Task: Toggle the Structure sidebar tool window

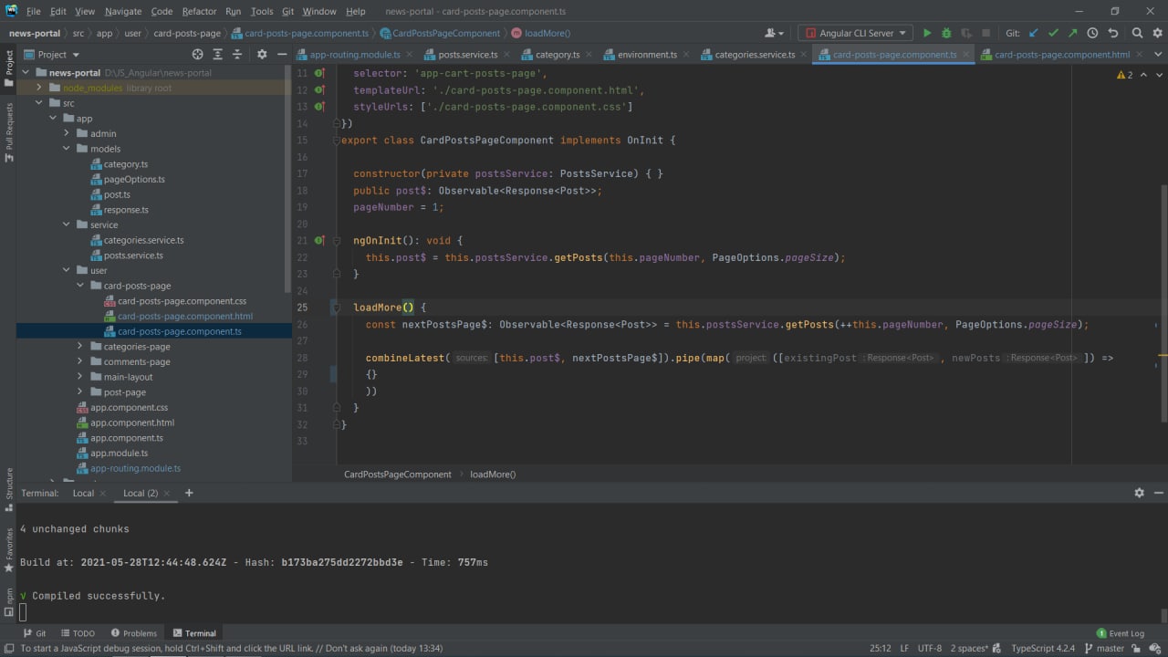Action: pos(8,491)
